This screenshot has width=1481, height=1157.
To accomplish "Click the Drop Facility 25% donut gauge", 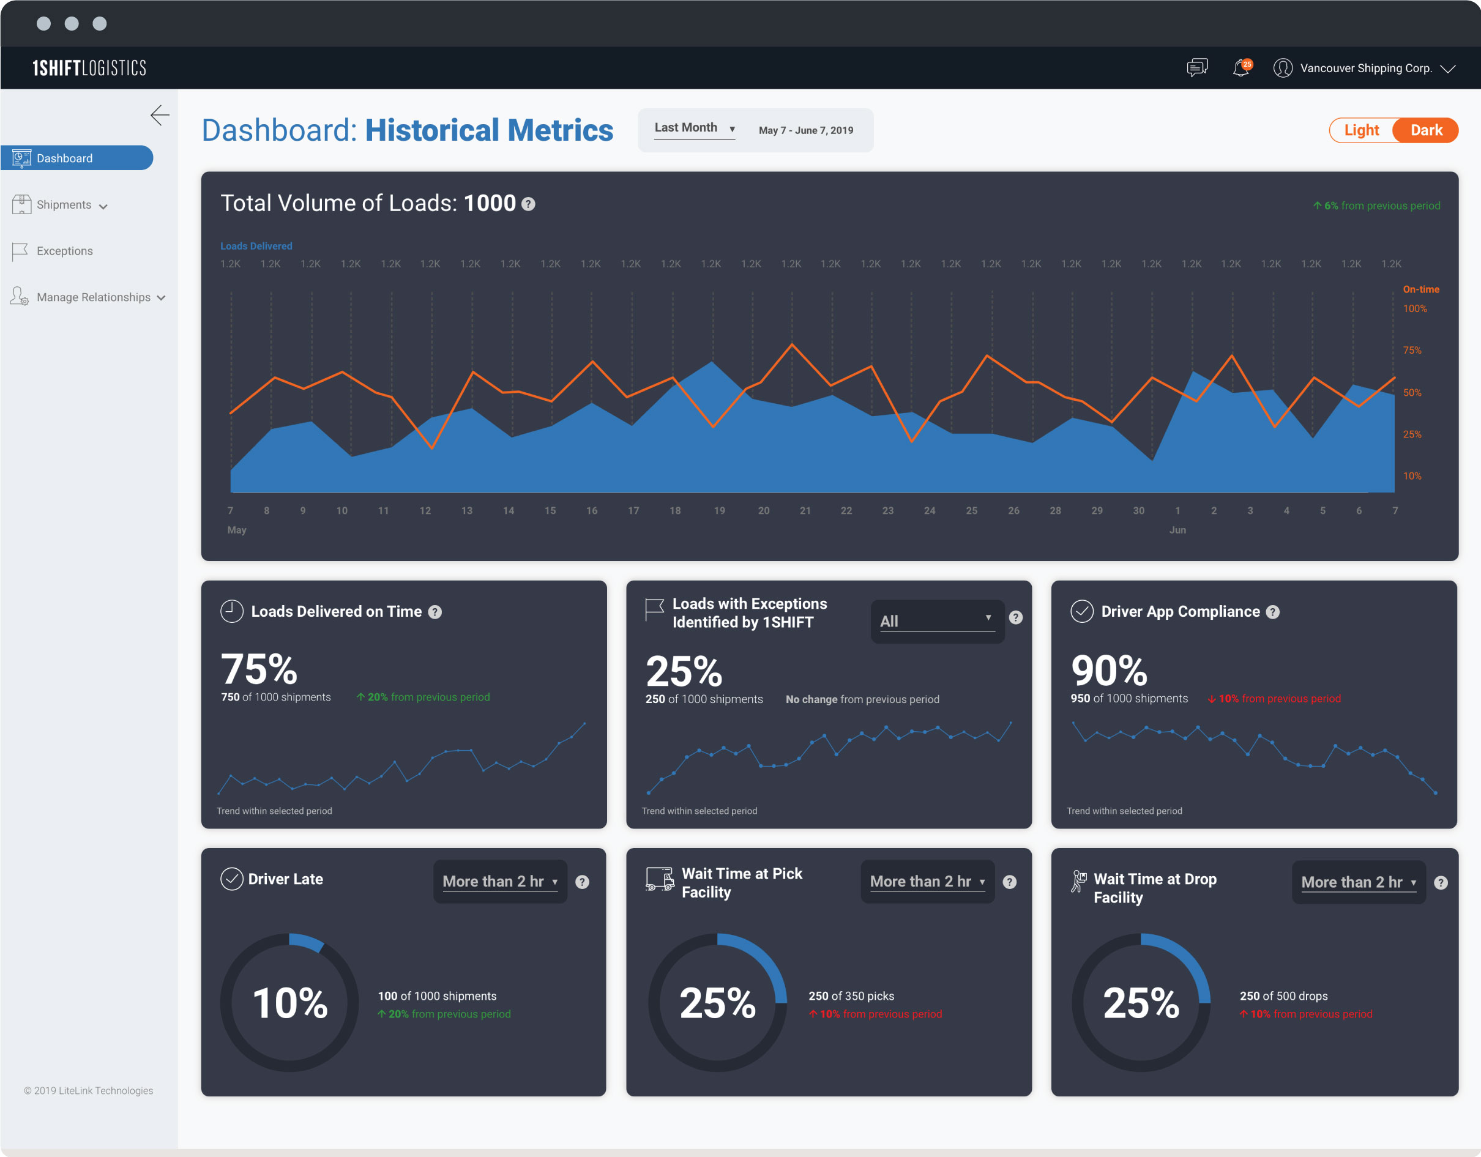I will (x=1141, y=1002).
